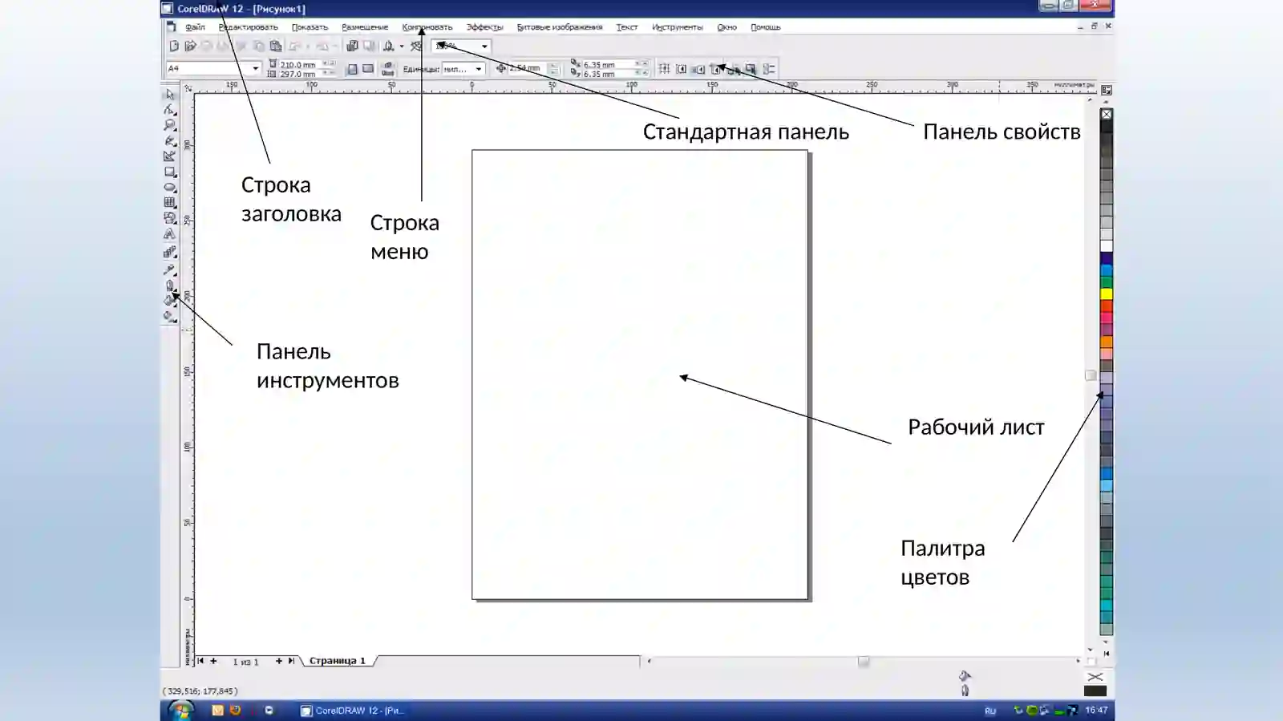Viewport: 1283px width, 721px height.
Task: Open the Файл menu
Action: [195, 27]
